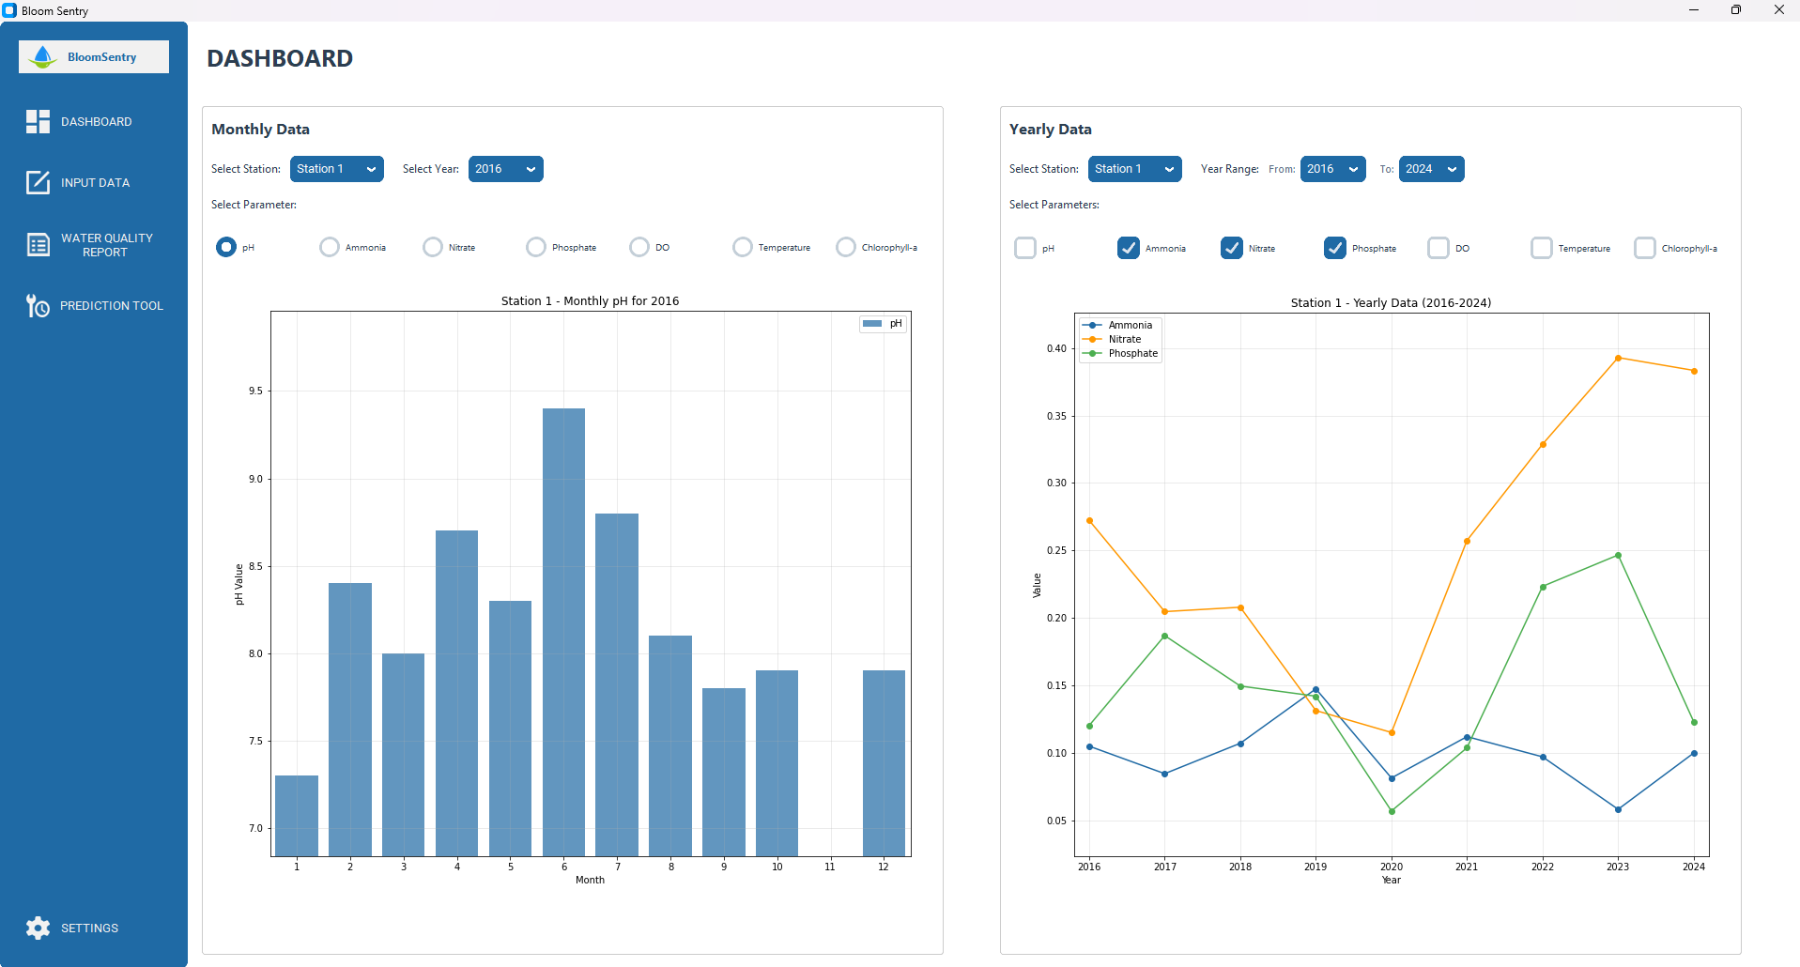
Task: Open the Prediction Tool icon
Action: point(38,306)
